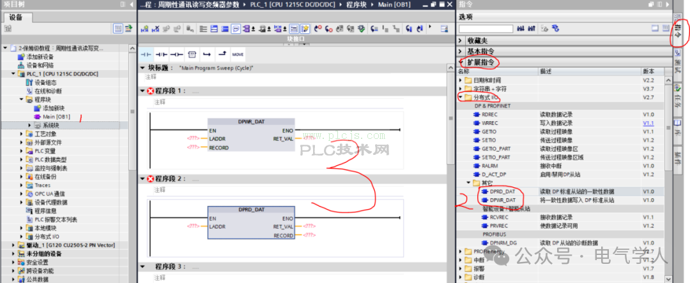Expand 驱动_1 [G120 CU250S-2 PN Vector] device
Image resolution: width=690 pixels, height=283 pixels.
(x=13, y=245)
